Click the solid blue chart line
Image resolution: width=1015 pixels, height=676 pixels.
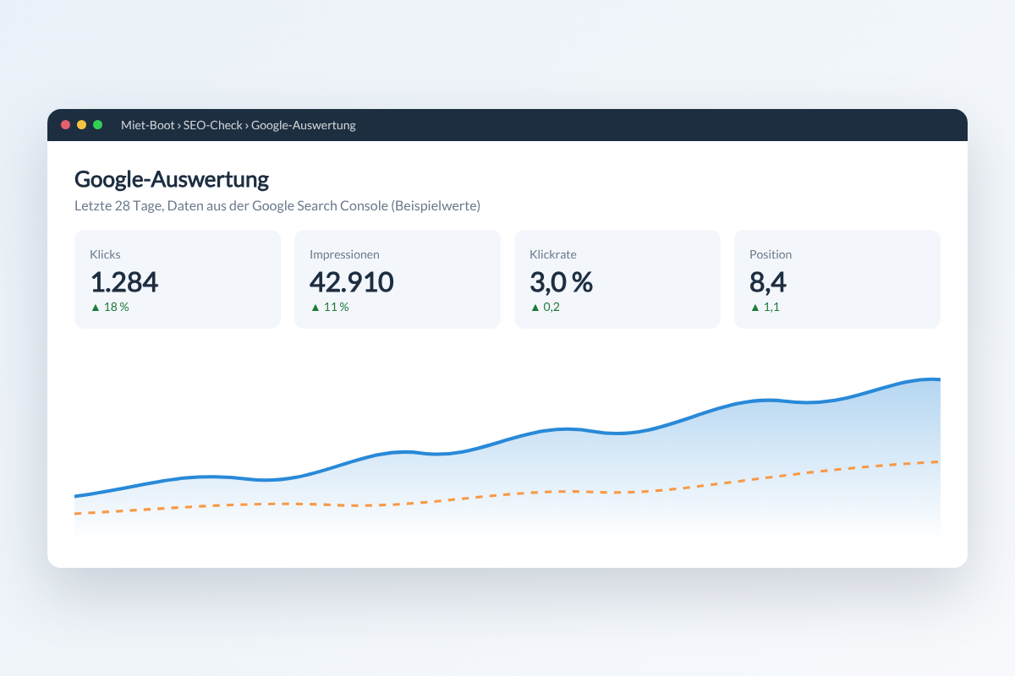(x=507, y=441)
